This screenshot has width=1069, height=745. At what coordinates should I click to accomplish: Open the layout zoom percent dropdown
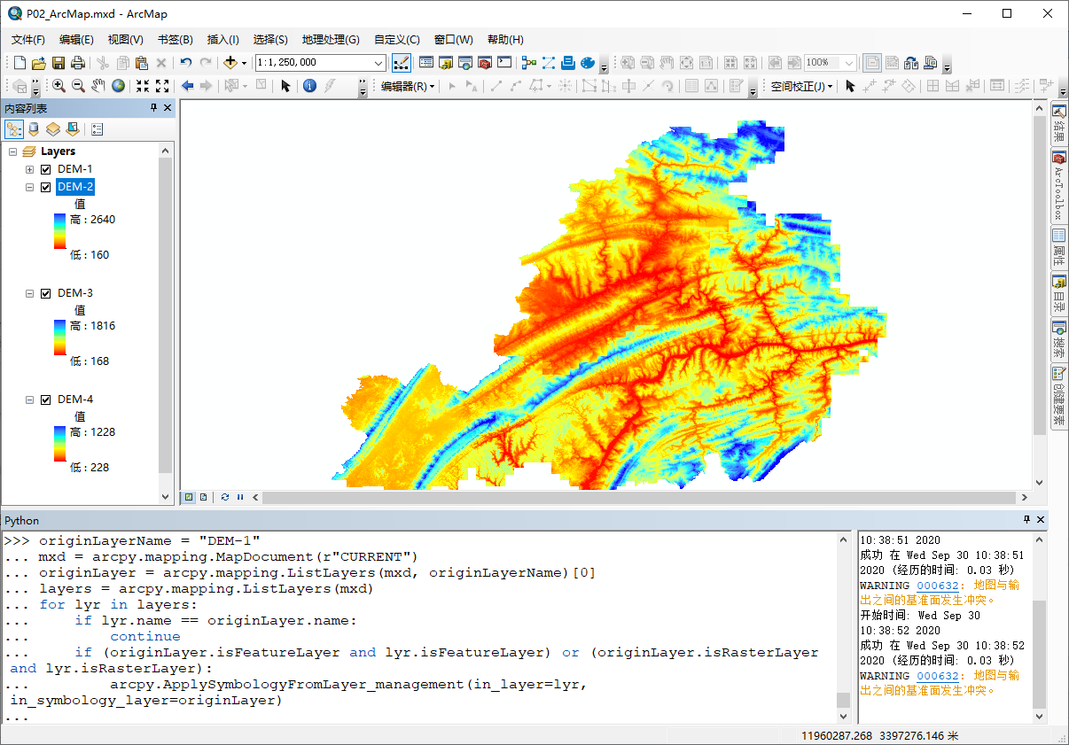849,63
